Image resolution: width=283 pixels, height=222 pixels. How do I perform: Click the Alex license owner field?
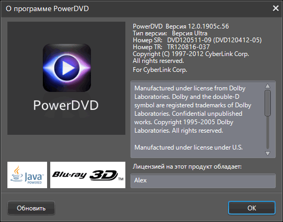pyautogui.click(x=203, y=181)
